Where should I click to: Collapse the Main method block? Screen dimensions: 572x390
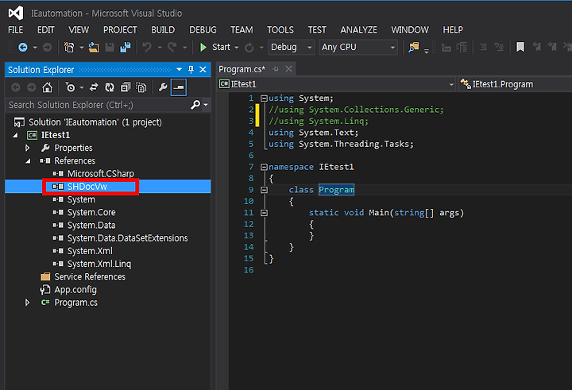tap(264, 213)
